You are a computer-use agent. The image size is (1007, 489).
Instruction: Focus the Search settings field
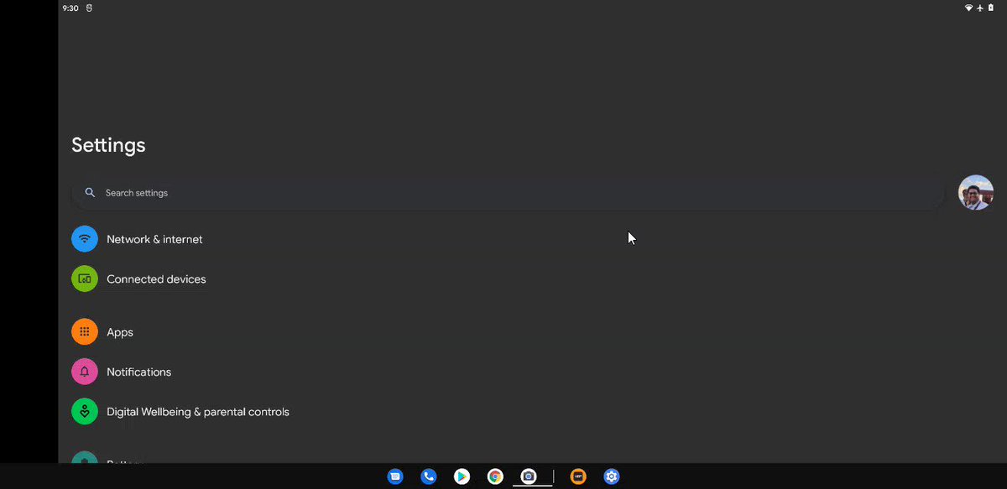click(508, 193)
